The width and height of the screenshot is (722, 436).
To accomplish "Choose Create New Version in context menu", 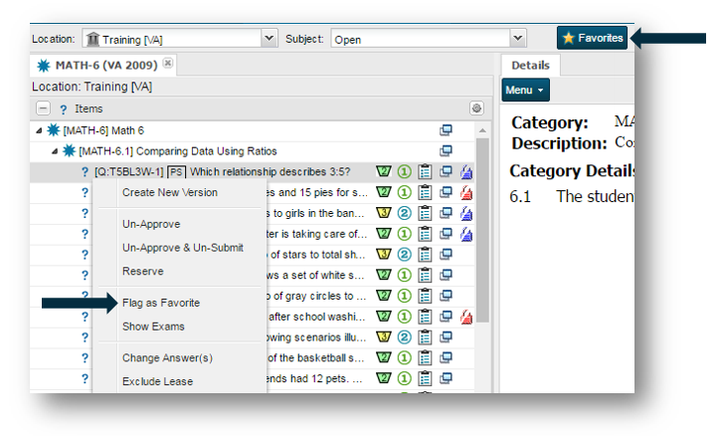I will coord(170,193).
